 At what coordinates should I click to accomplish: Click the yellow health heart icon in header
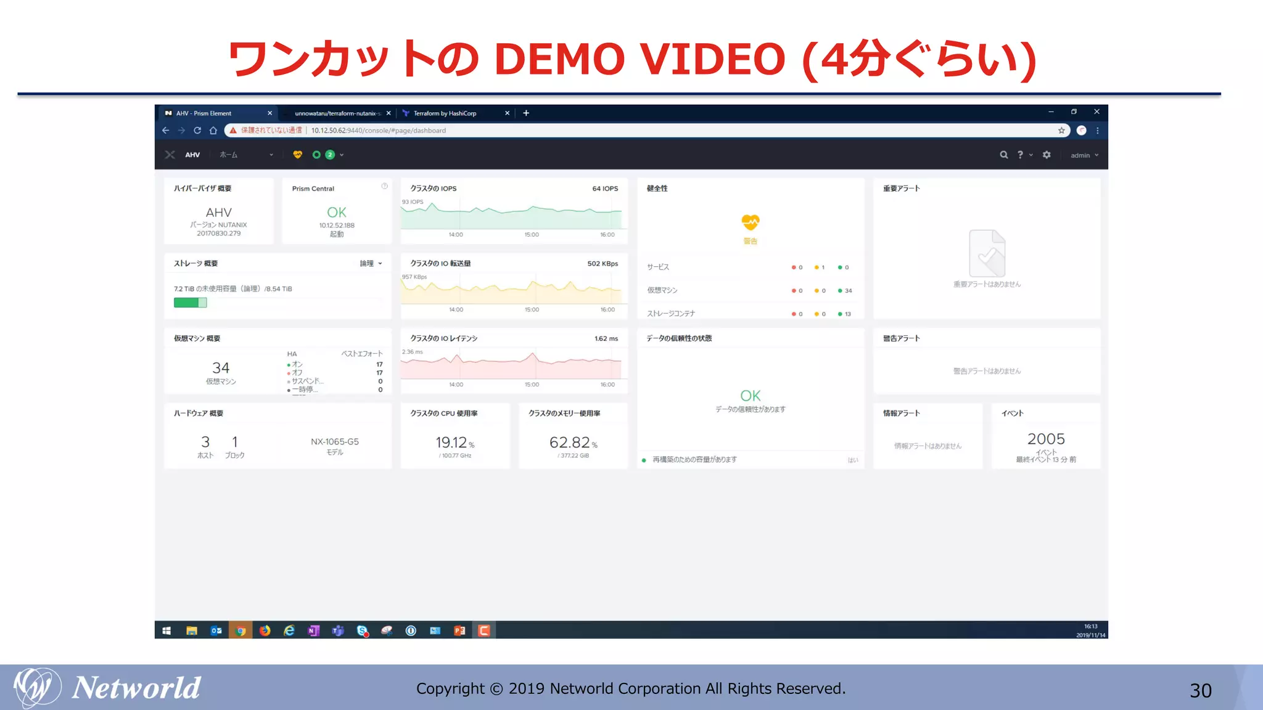click(298, 155)
